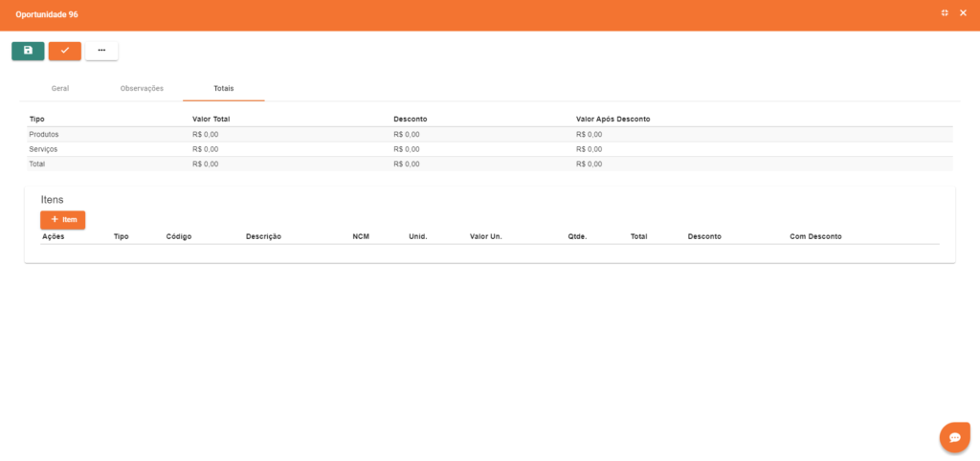Add a new item with + Item button
Viewport: 980px width, 461px height.
coord(63,220)
